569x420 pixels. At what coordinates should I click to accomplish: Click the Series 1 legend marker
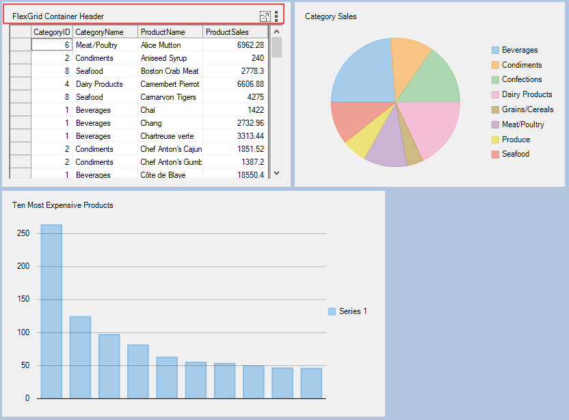332,311
